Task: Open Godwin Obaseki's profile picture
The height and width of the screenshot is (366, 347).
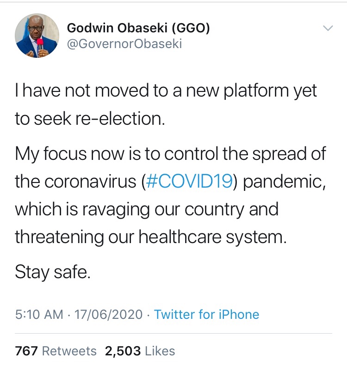Action: 37,36
